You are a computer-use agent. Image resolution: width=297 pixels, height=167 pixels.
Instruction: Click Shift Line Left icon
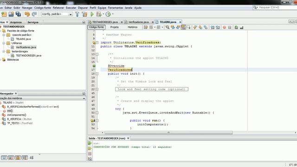click(213, 27)
